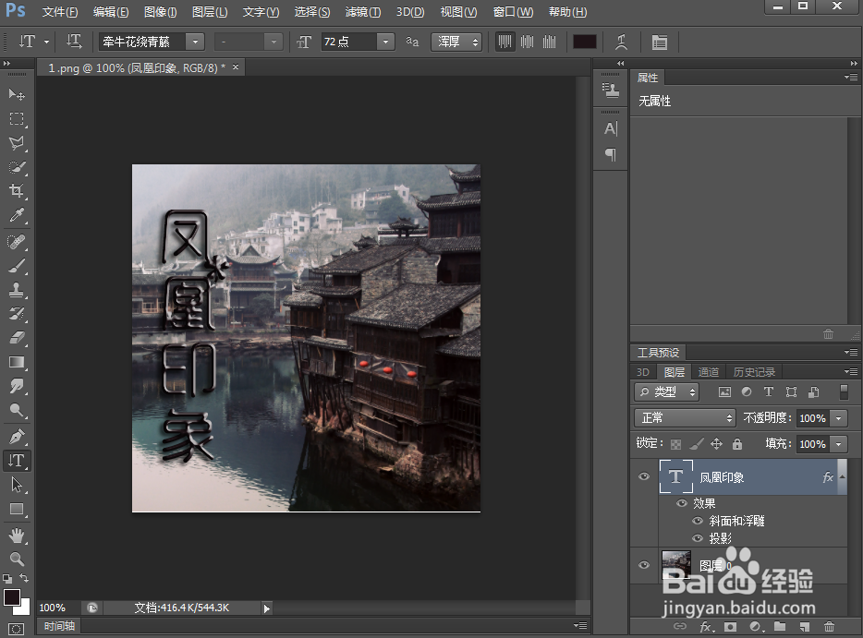Image resolution: width=863 pixels, height=638 pixels.
Task: Create a new layer
Action: pyautogui.click(x=805, y=626)
